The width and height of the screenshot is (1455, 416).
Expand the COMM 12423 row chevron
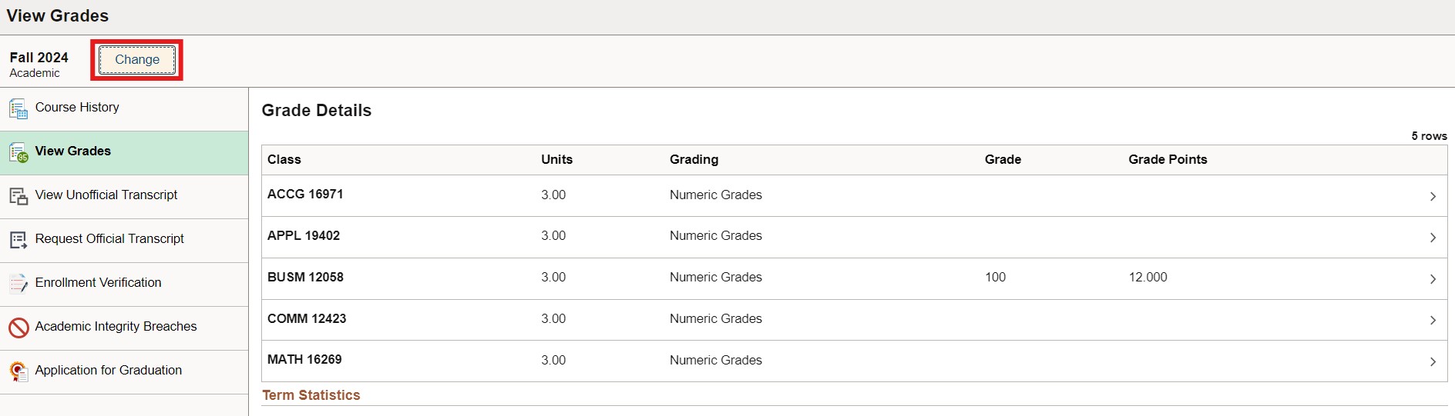(x=1433, y=320)
